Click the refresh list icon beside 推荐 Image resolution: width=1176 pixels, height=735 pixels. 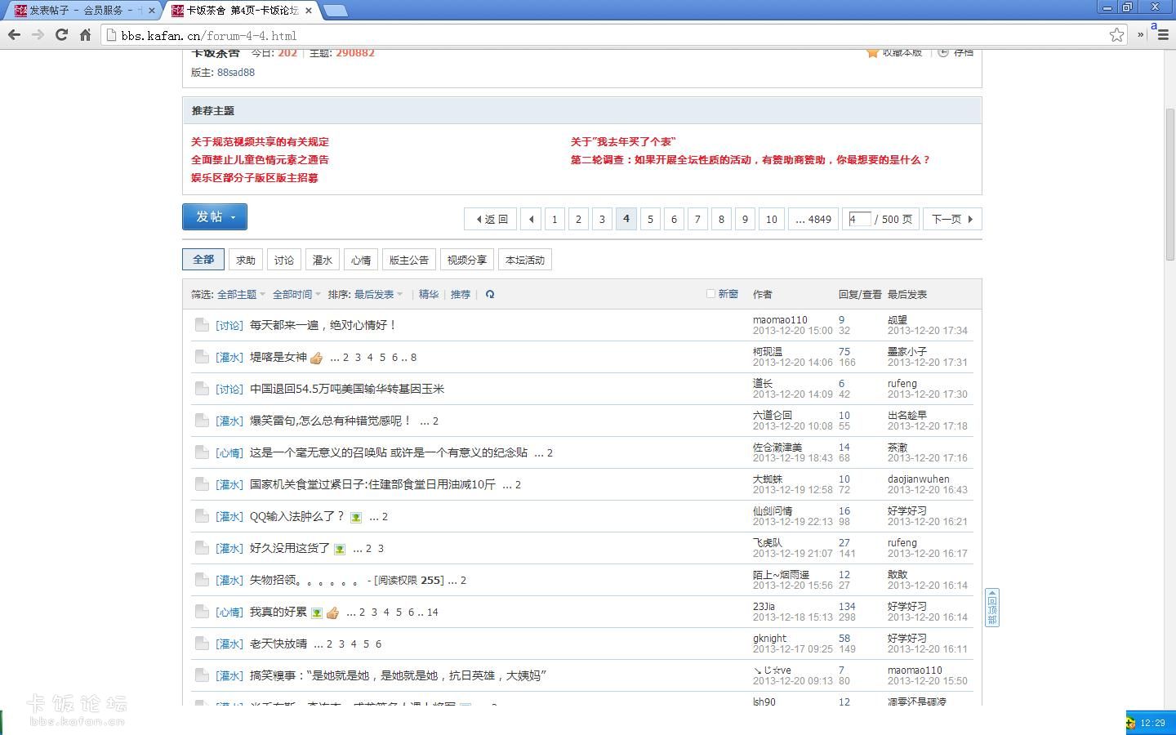point(490,294)
